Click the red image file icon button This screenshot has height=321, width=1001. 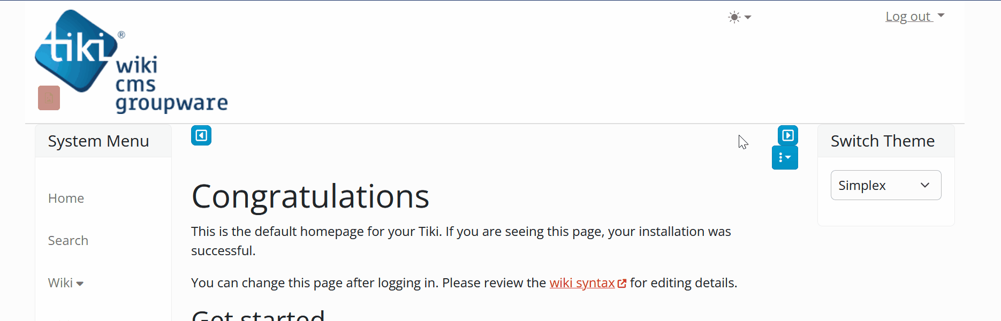tap(49, 98)
